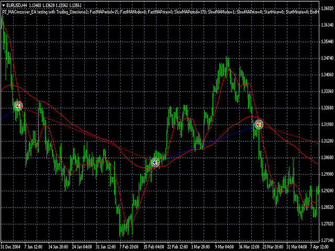Select the 22 Feb 12:00 time label

(178, 247)
